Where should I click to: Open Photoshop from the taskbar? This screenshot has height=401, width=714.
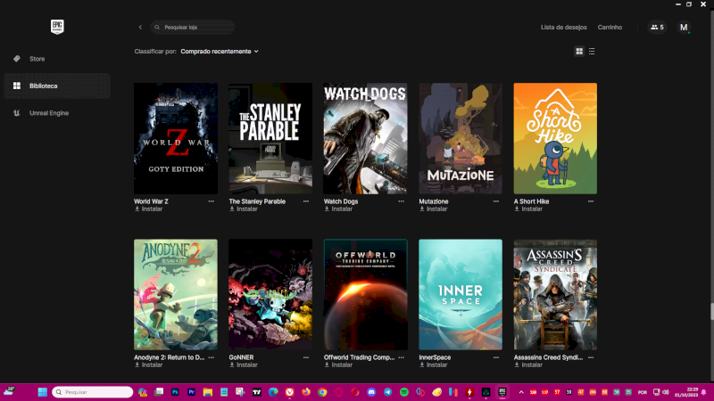click(x=175, y=392)
